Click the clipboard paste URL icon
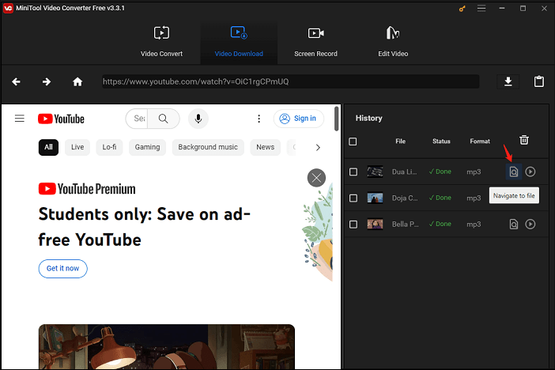Screen dimensions: 555x370 (538, 81)
